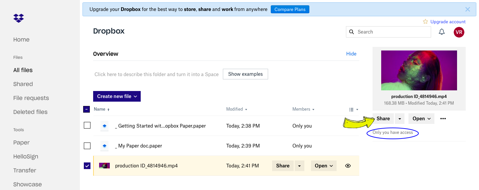Preview production file with the eye icon
Image resolution: width=479 pixels, height=190 pixels.
[348, 166]
